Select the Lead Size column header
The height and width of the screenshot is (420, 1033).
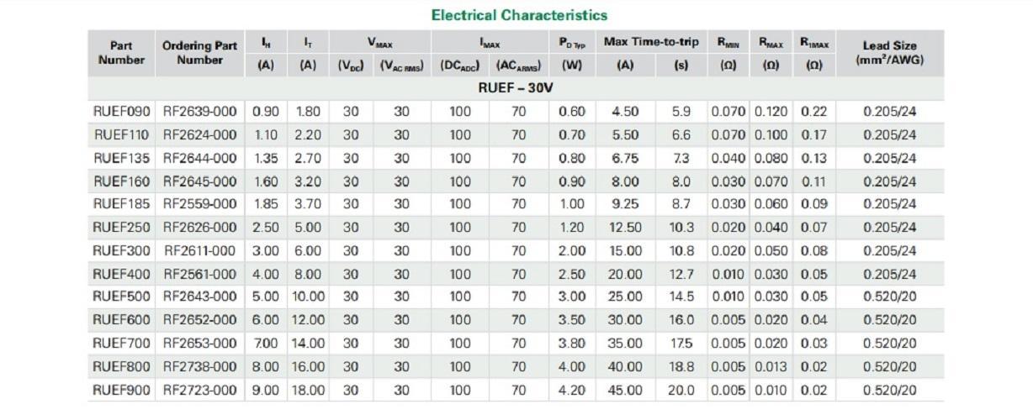[x=889, y=52]
